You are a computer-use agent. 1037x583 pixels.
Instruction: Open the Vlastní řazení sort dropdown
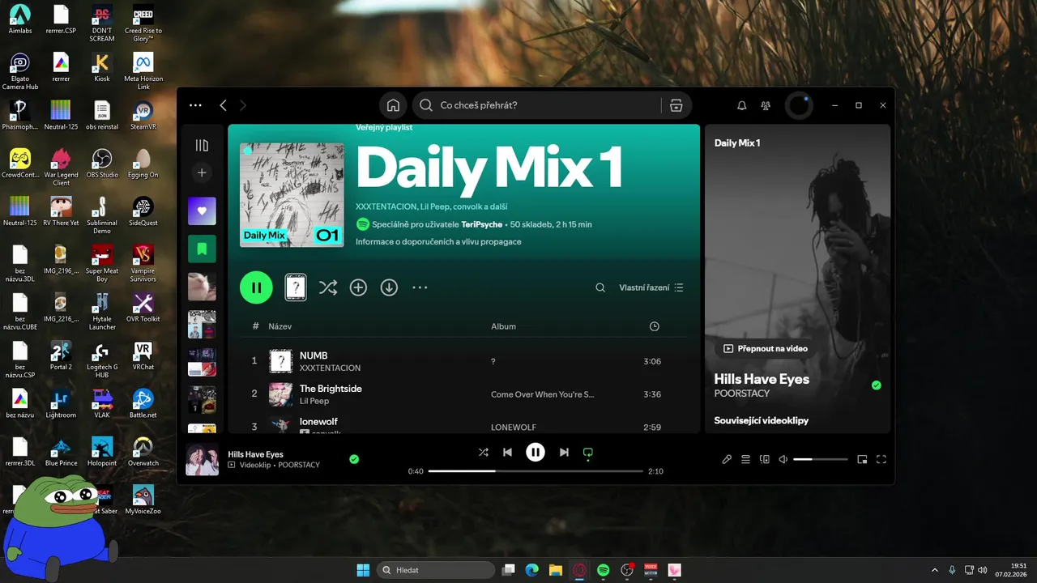651,287
